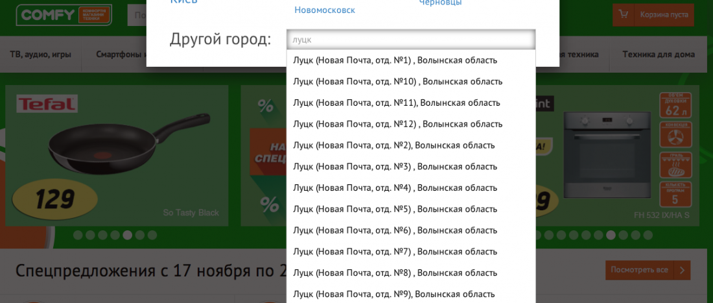Pick Луцк Новая Почта отд. №5 suggestion
This screenshot has width=713, height=303.
pyautogui.click(x=395, y=209)
